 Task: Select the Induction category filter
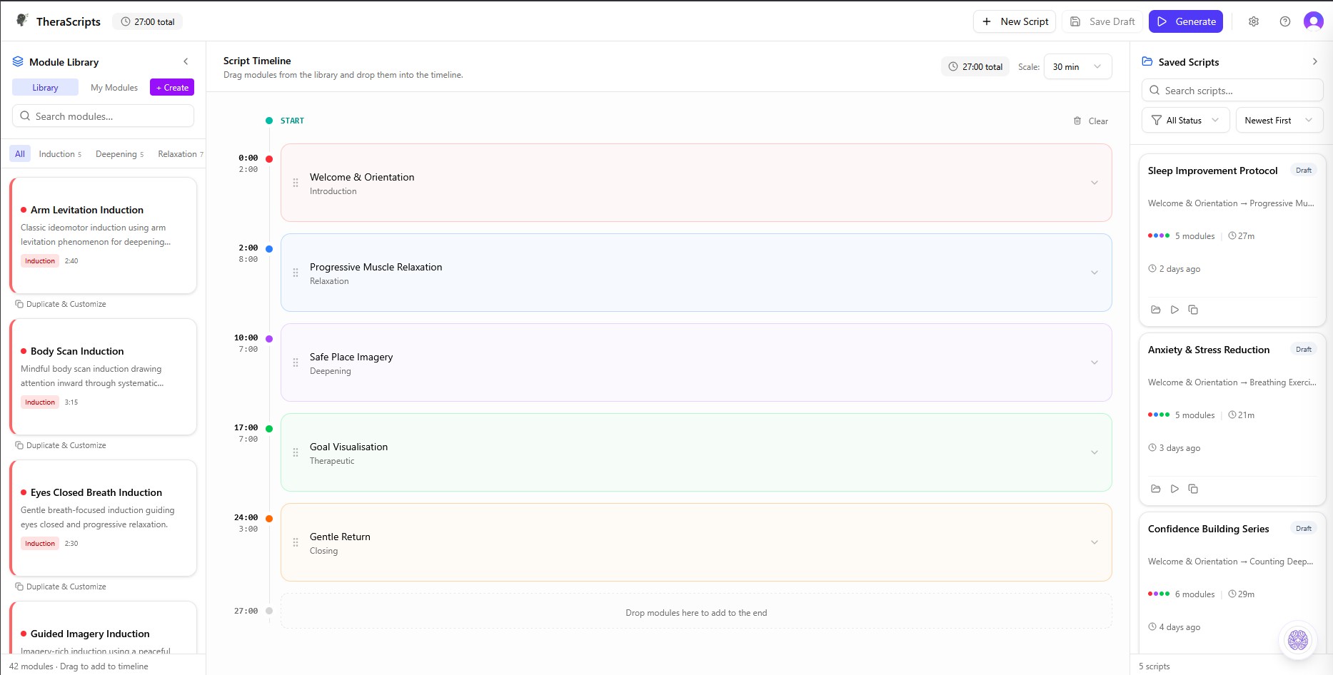point(56,153)
